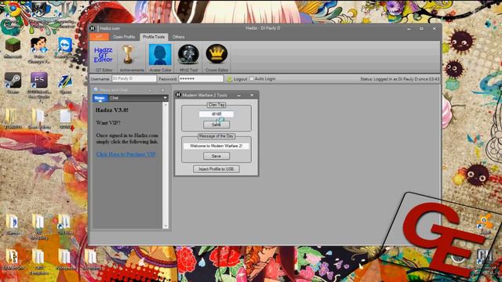
Task: Click the Hadzz logo in title bar
Action: [x=93, y=28]
